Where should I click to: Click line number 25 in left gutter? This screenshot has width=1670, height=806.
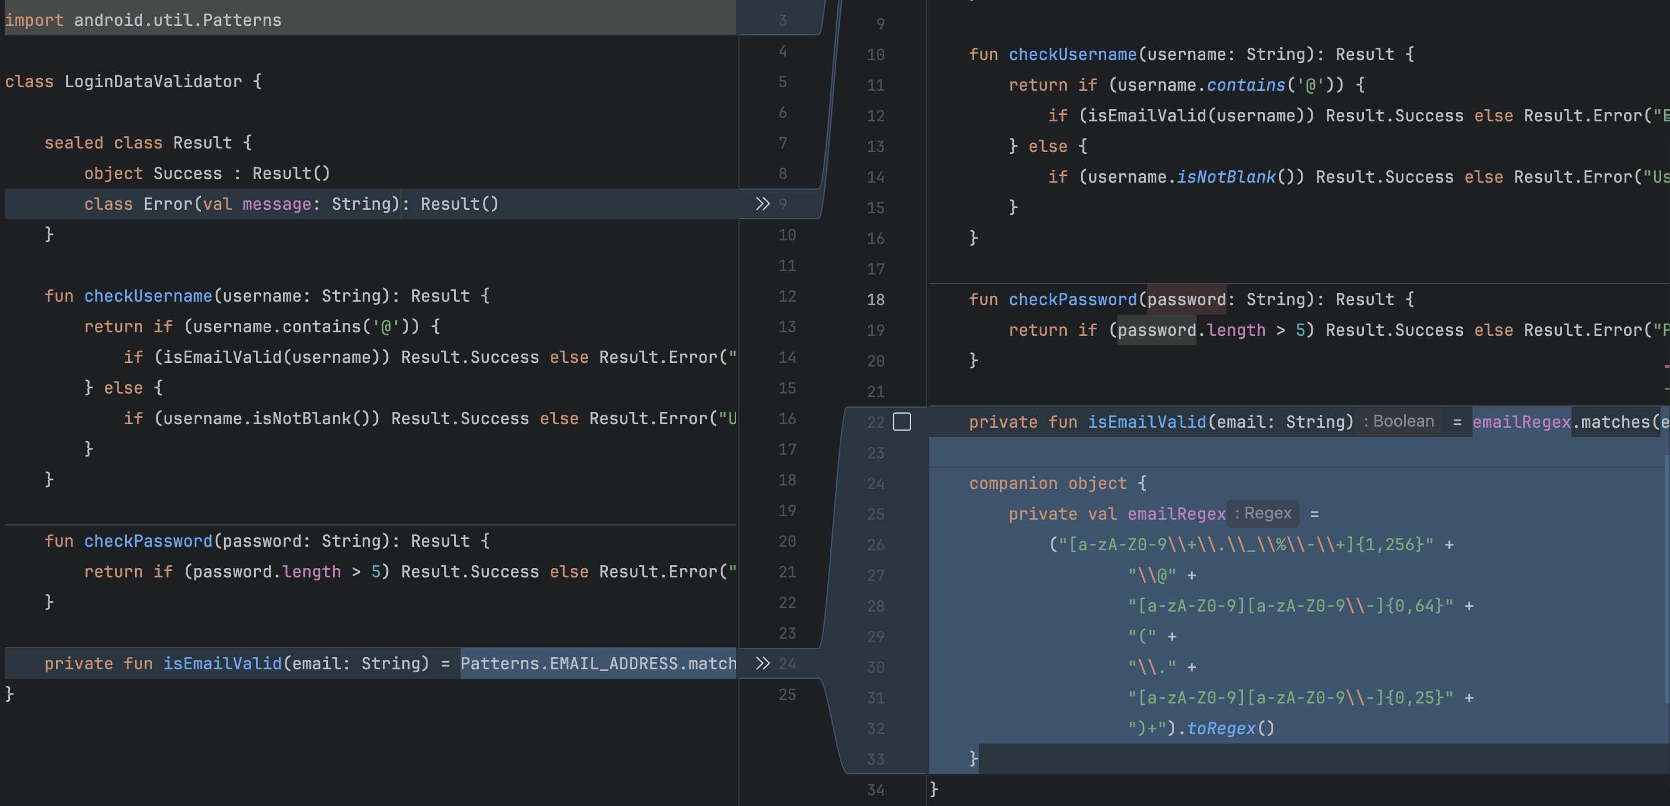787,694
